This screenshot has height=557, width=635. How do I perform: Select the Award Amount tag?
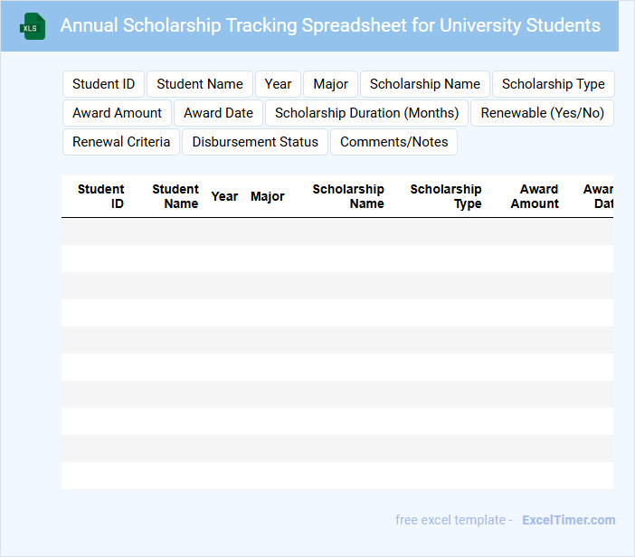pos(117,113)
